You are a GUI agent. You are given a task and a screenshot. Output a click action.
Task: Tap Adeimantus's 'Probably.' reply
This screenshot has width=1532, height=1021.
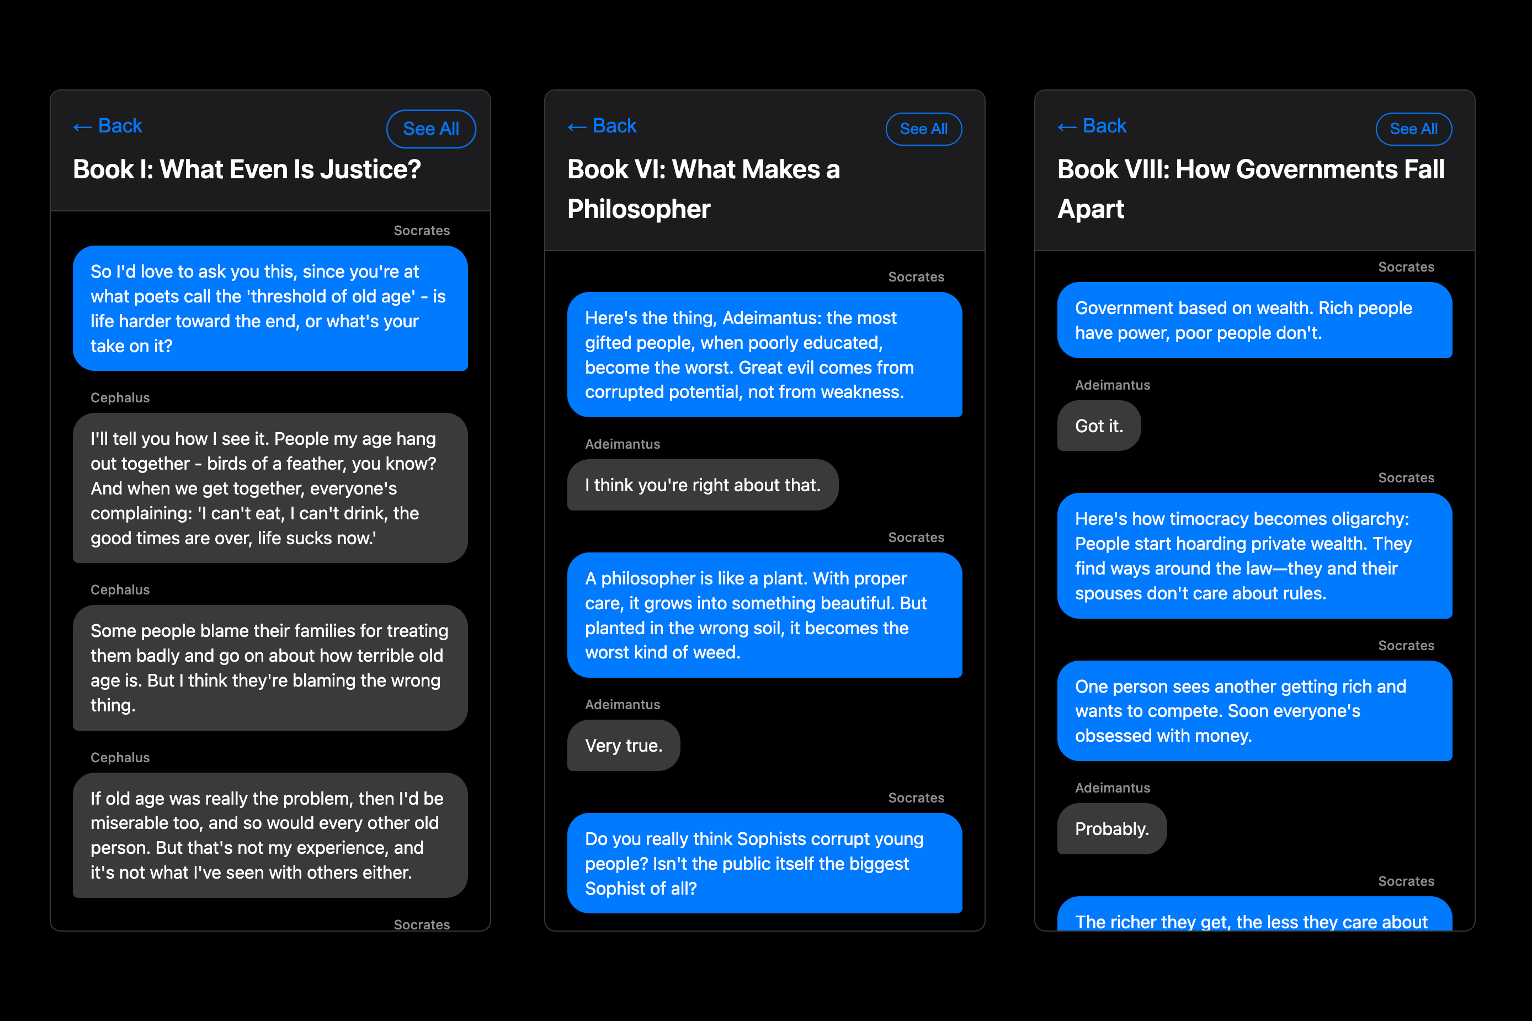[x=1111, y=828]
